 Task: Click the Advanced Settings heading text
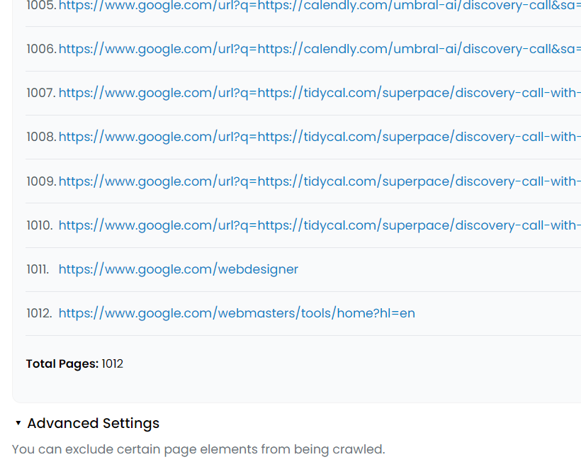coord(93,424)
